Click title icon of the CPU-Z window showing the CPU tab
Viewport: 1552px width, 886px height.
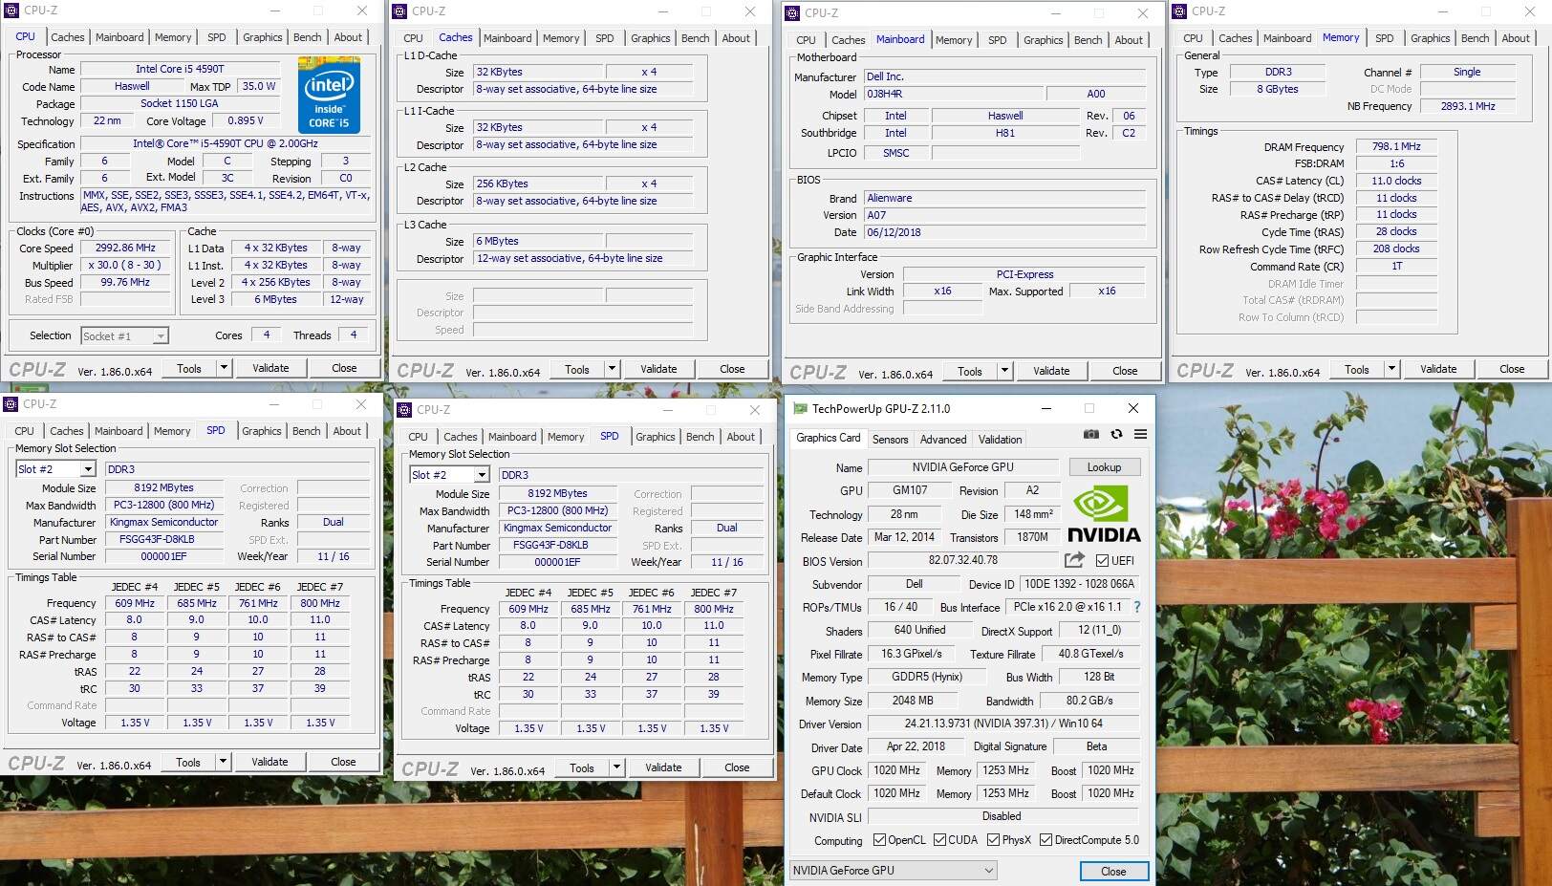click(11, 11)
